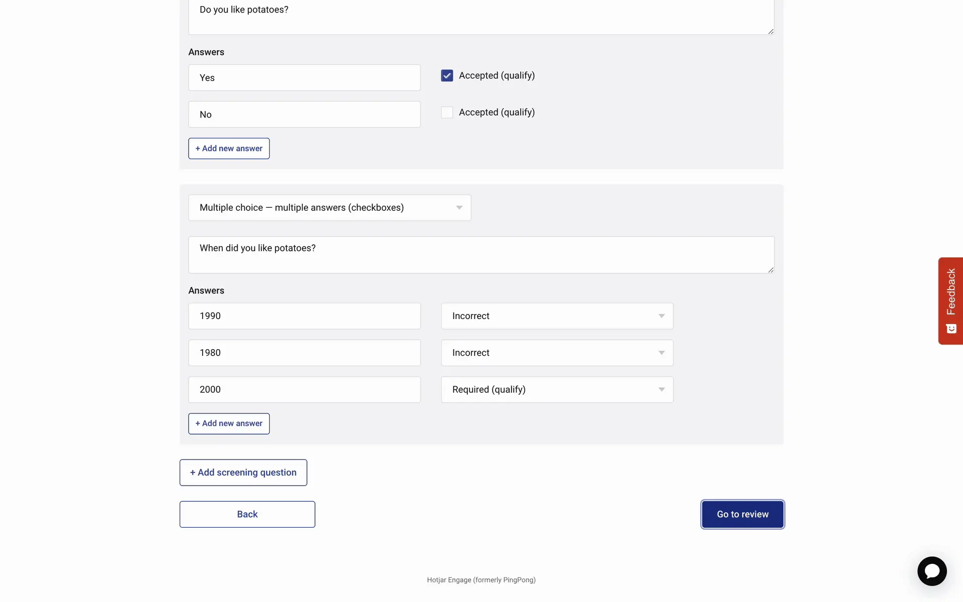
Task: Check Accepted (qualify) for No answer
Action: pos(447,112)
